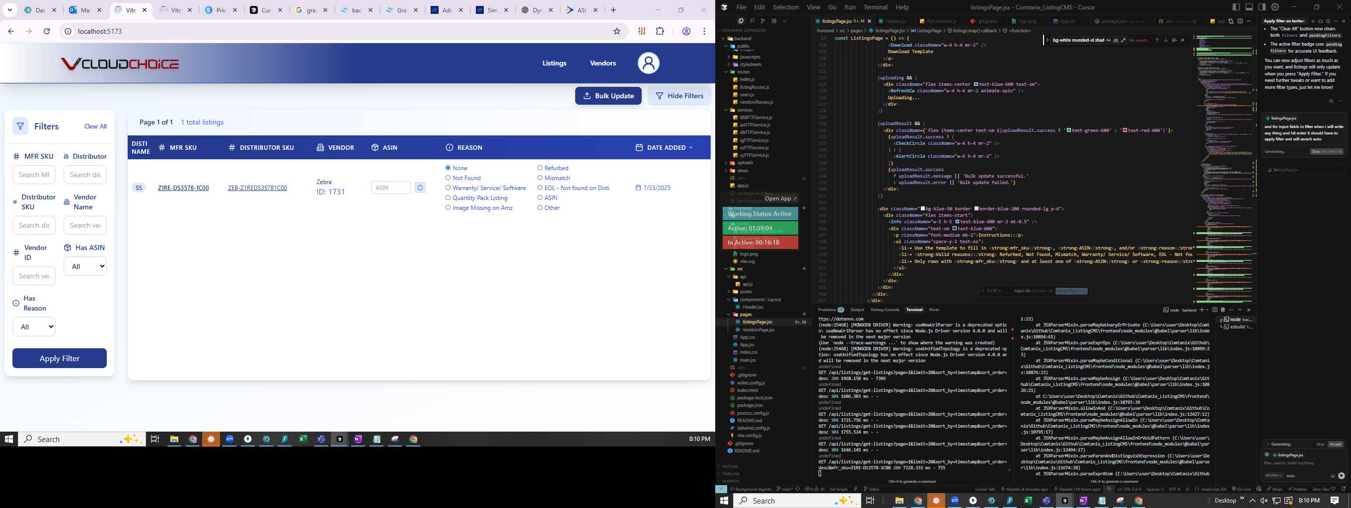Click the user avatar in CloudChoice header
The width and height of the screenshot is (1351, 508).
tap(648, 63)
